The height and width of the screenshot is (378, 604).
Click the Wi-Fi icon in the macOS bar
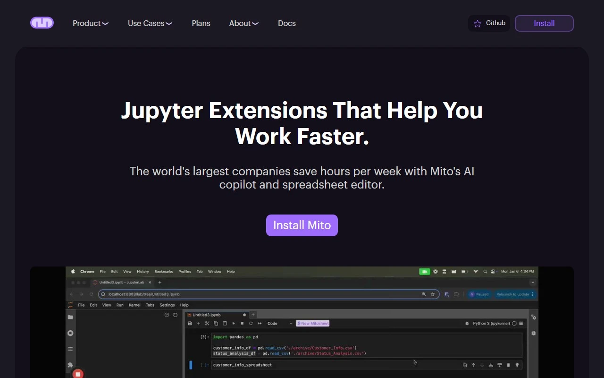[476, 272]
